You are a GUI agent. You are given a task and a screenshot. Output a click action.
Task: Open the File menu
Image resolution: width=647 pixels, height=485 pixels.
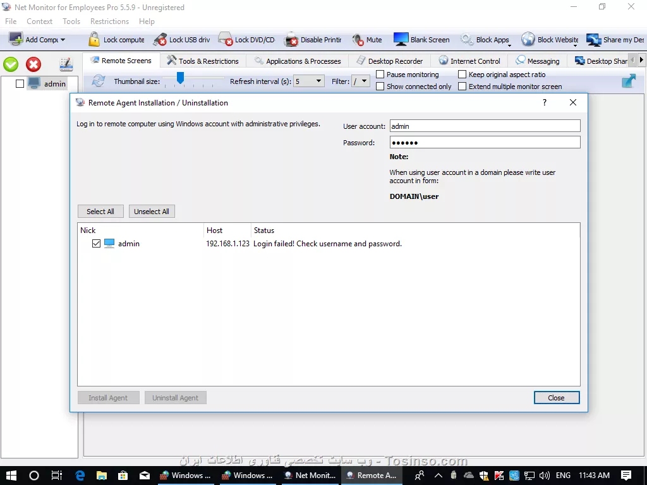pos(11,21)
